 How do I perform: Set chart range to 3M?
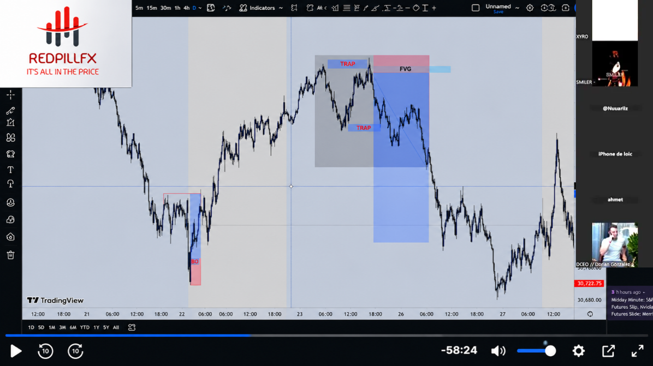(x=62, y=327)
